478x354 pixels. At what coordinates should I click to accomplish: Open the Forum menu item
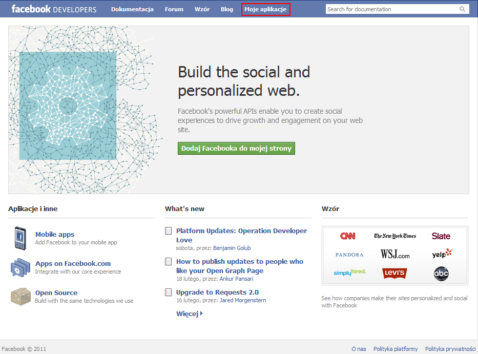tap(174, 9)
